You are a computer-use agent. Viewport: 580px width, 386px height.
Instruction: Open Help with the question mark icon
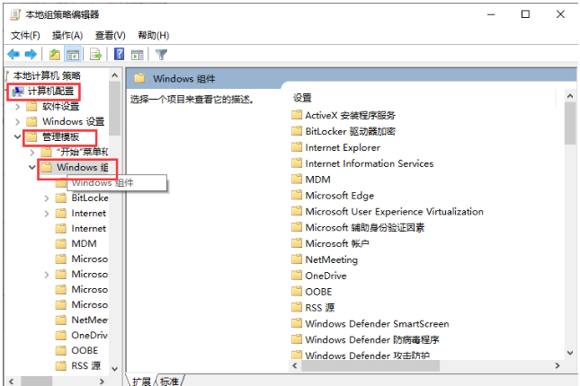click(x=119, y=54)
